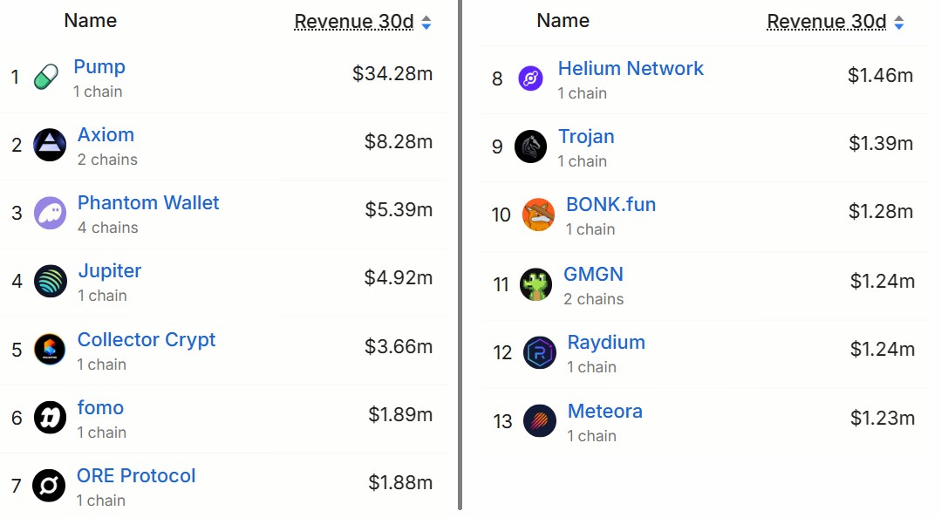This screenshot has width=941, height=518.
Task: Click the Jupiter logo icon
Action: (50, 281)
